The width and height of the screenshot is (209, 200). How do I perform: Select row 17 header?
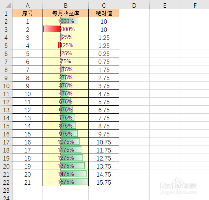(x=6, y=142)
